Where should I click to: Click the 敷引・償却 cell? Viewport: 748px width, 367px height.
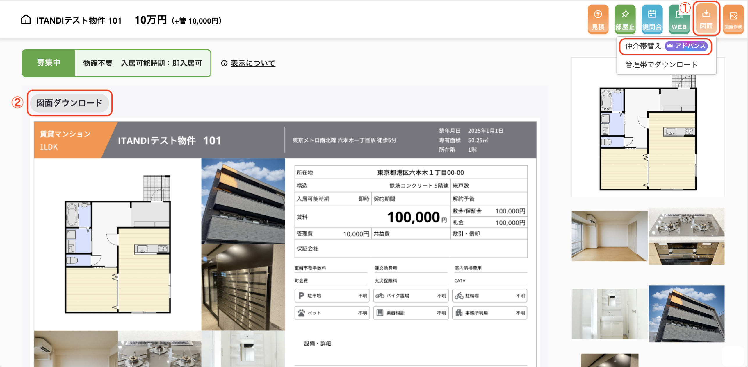click(x=489, y=233)
